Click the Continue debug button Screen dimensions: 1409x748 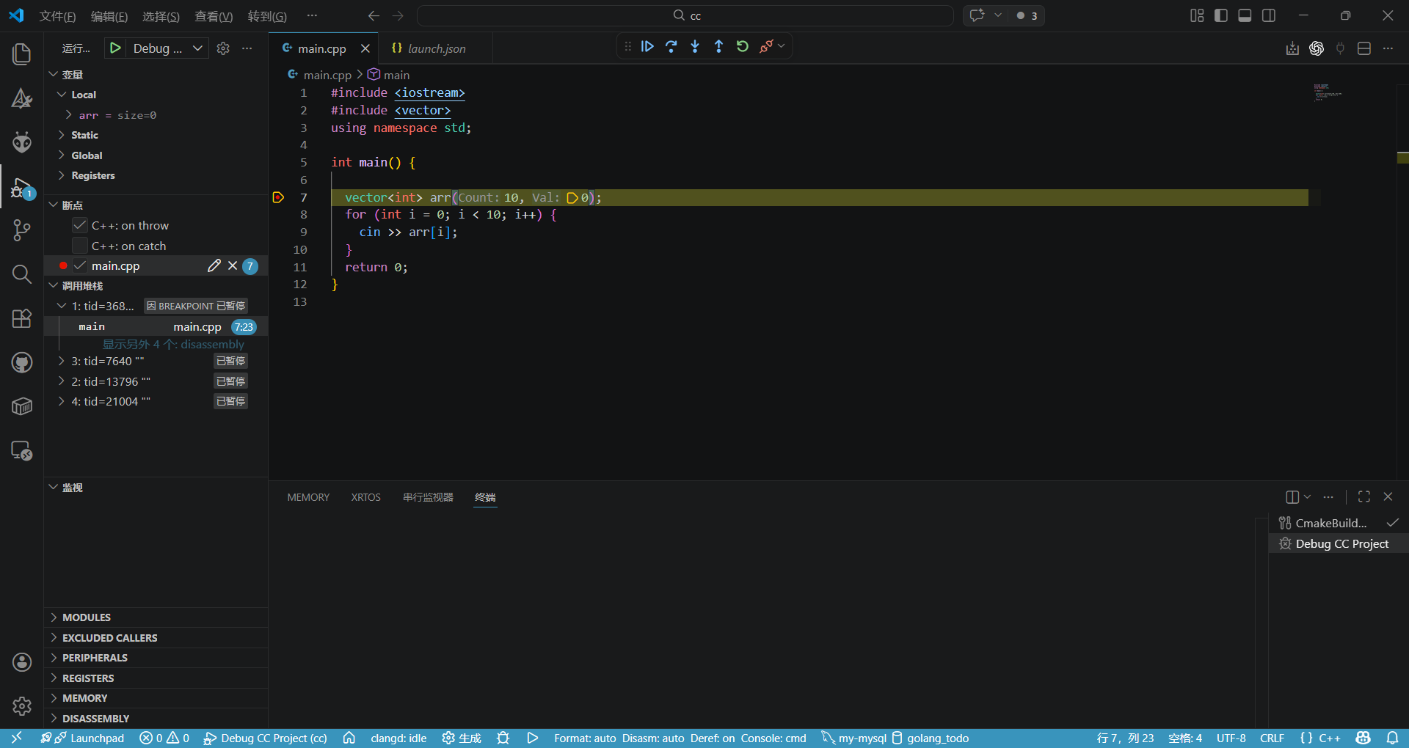pyautogui.click(x=647, y=46)
